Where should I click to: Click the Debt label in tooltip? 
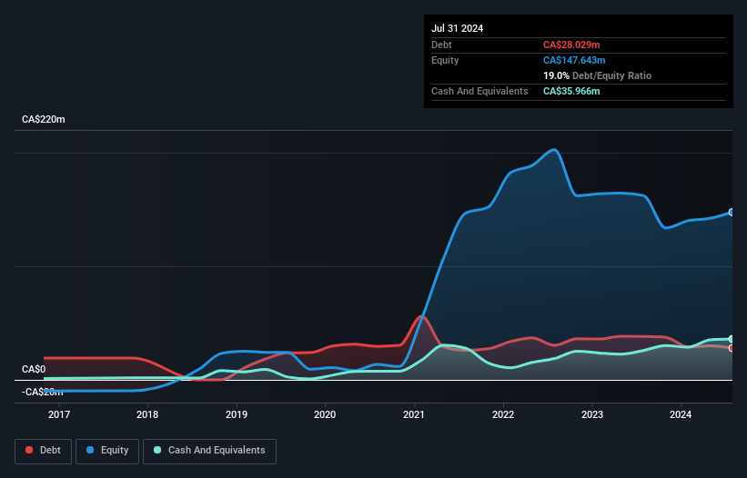point(441,45)
